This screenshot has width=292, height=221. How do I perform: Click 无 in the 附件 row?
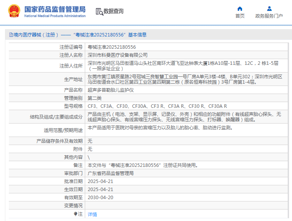pyautogui.click(x=90, y=149)
